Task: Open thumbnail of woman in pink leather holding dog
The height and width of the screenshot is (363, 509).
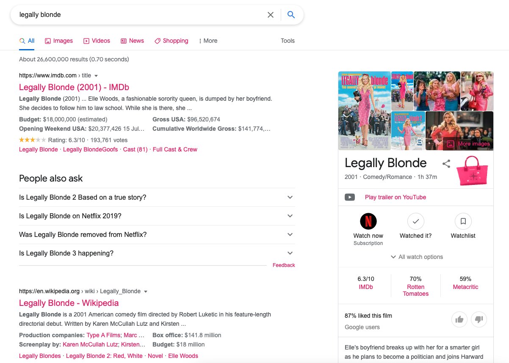Action: 477,91
